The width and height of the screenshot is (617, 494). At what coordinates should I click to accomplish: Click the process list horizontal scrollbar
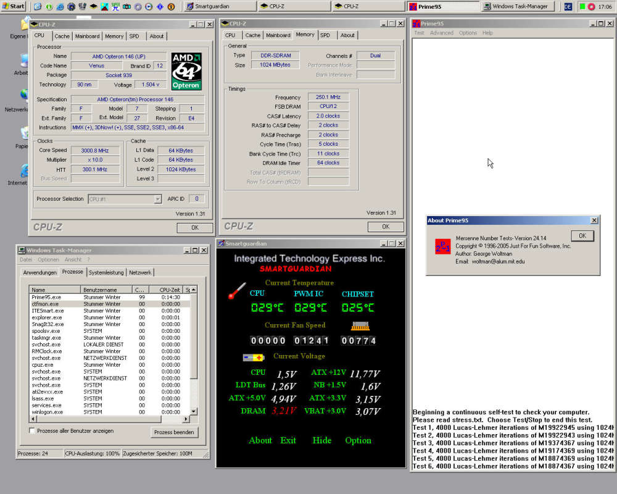(109, 419)
